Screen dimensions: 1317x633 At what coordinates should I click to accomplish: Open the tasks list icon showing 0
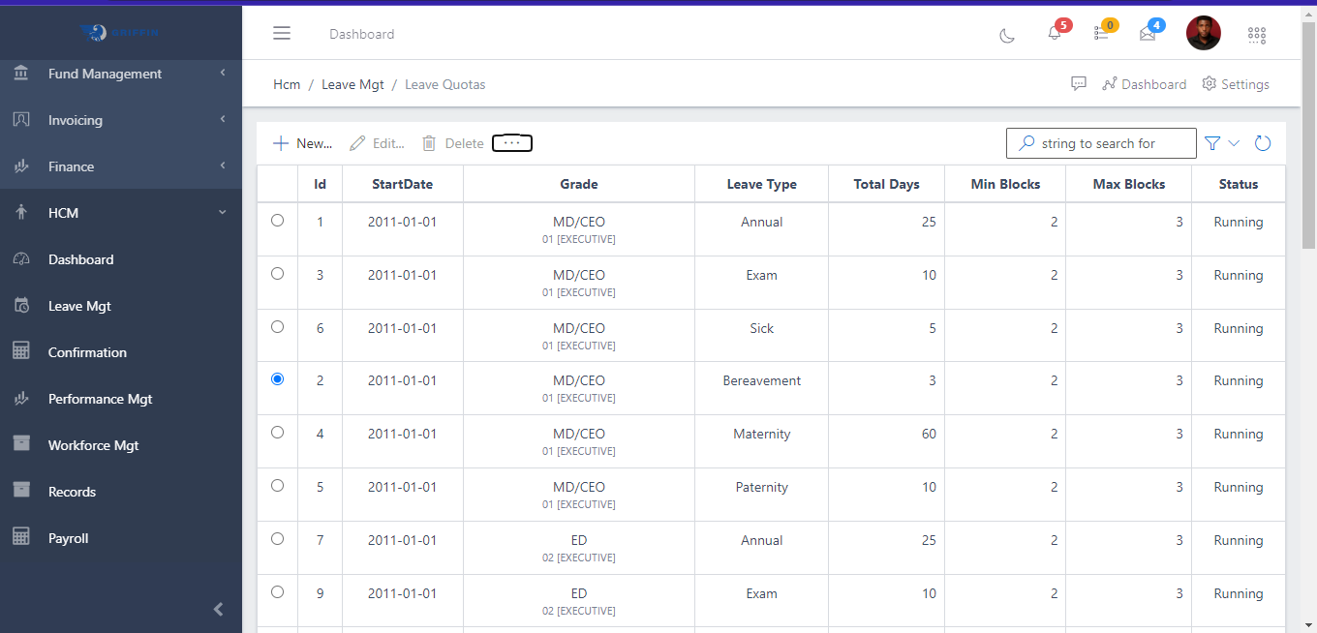click(x=1101, y=34)
